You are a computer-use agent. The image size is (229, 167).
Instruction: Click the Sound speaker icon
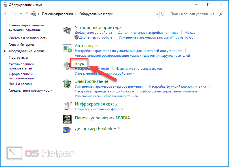pyautogui.click(x=67, y=66)
